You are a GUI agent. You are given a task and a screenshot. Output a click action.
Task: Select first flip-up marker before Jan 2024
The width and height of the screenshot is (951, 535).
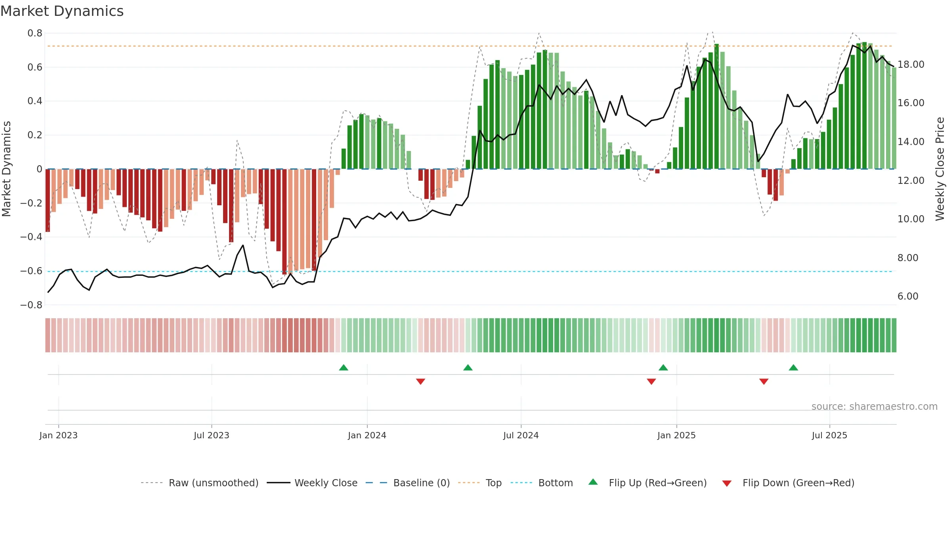(344, 367)
